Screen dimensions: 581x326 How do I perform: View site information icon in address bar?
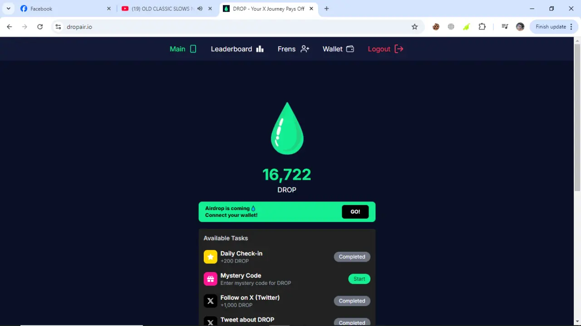[58, 27]
